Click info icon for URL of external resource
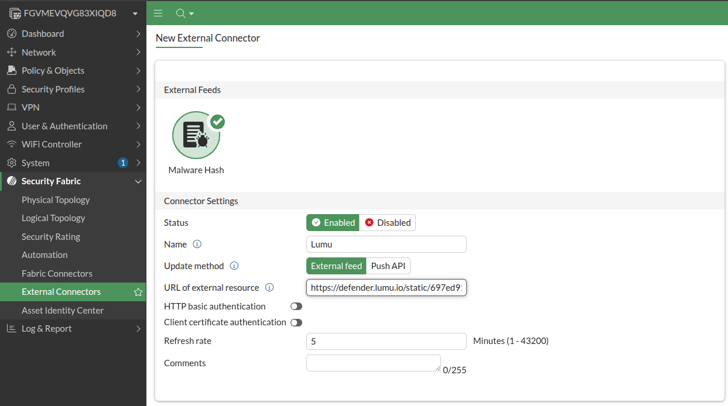This screenshot has height=406, width=728. pos(269,287)
